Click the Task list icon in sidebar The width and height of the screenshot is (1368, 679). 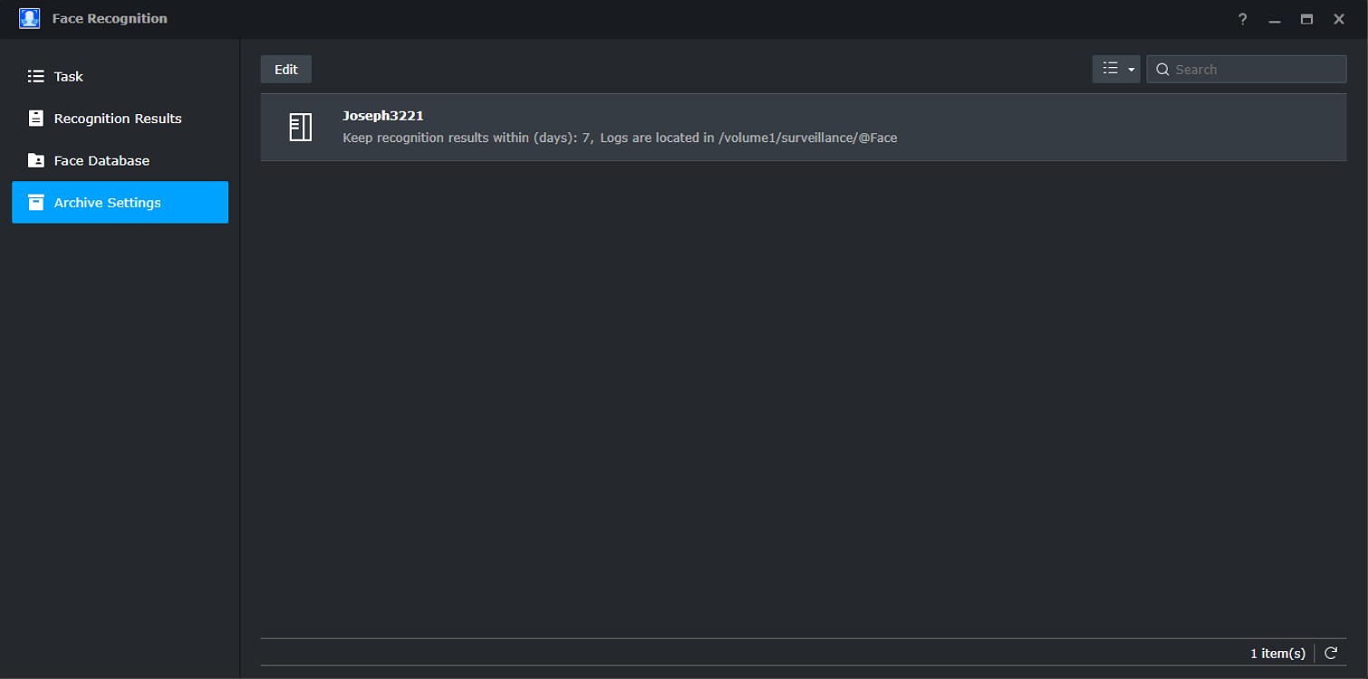click(x=36, y=77)
